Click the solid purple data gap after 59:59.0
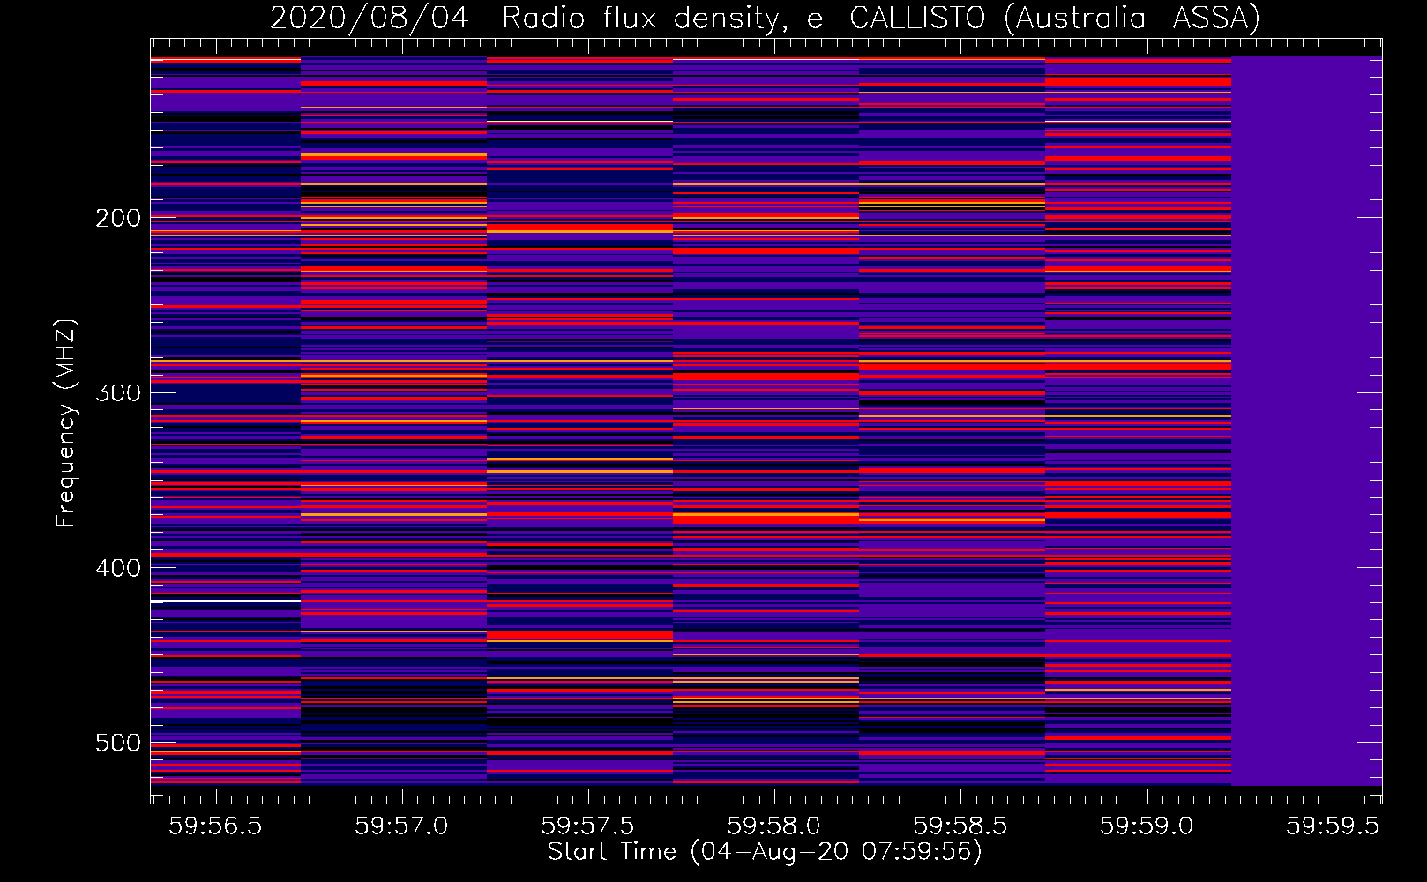Viewport: 1427px width, 882px height. [x=1306, y=421]
